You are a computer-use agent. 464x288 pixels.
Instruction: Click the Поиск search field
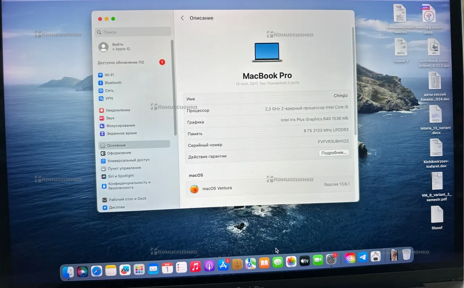coord(133,32)
